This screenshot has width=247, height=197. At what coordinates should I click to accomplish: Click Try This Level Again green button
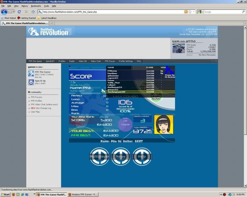click(x=156, y=97)
